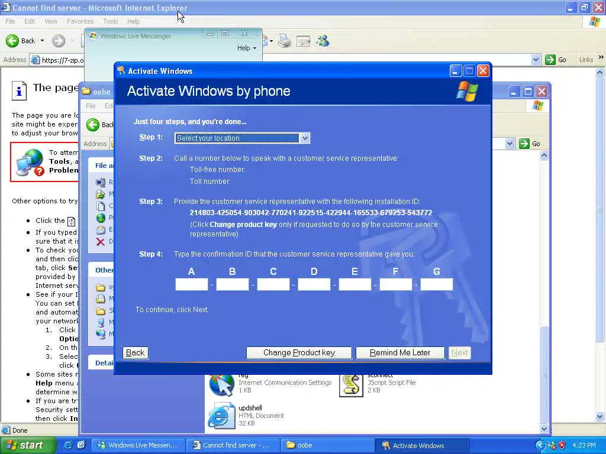
Task: Click confirmation ID field D
Action: pos(314,284)
